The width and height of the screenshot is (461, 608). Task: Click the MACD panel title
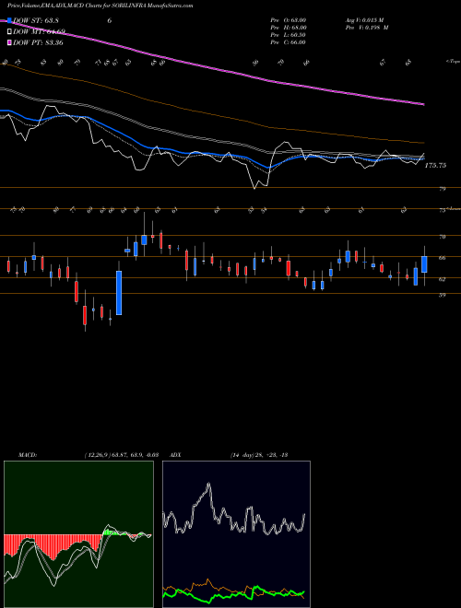click(x=27, y=455)
